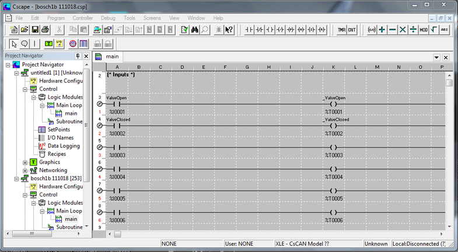The width and height of the screenshot is (458, 252).
Task: Expand the Graphics tree node
Action: click(25, 162)
